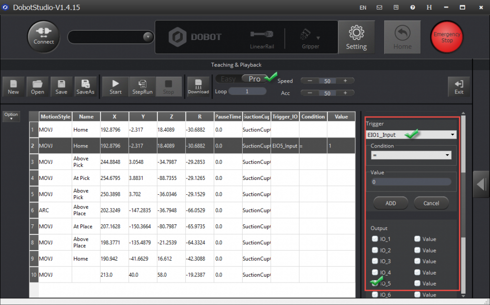Tick the IO_3 output checkbox
Viewport: 490px width, 305px height.
[x=375, y=261]
